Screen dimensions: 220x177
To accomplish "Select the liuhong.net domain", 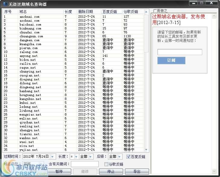I will pyautogui.click(x=30, y=111).
